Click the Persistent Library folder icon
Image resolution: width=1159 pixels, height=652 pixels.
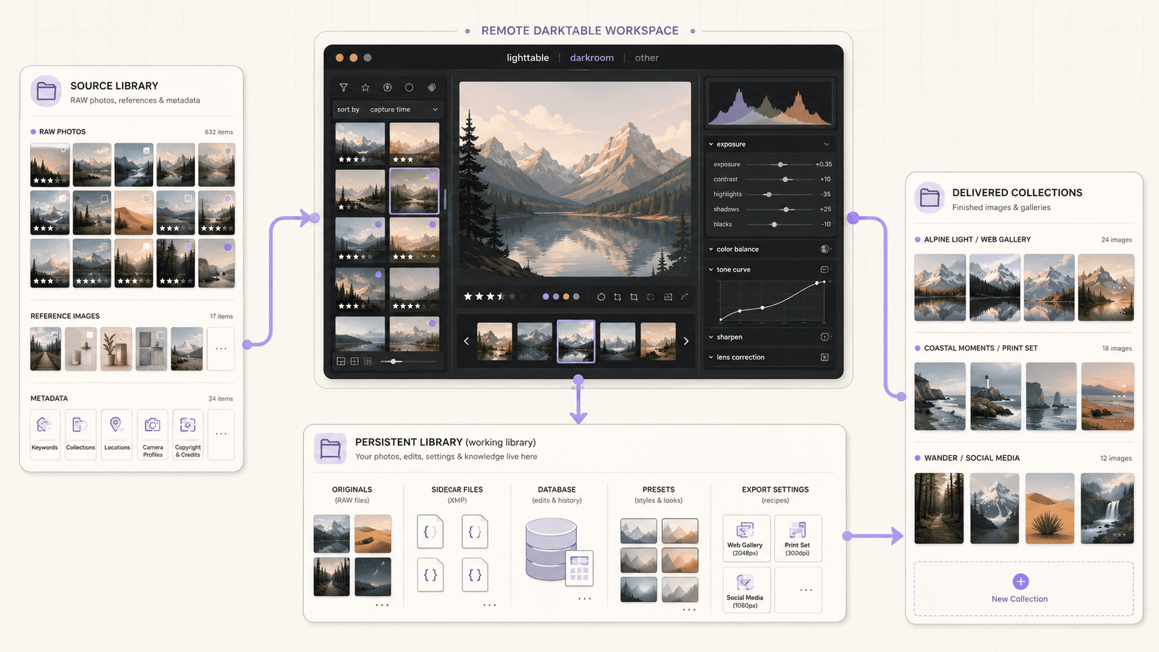click(x=330, y=449)
